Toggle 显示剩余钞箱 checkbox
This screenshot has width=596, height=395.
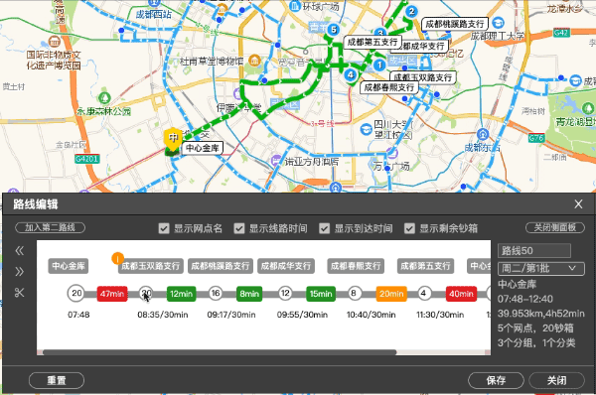click(x=409, y=228)
